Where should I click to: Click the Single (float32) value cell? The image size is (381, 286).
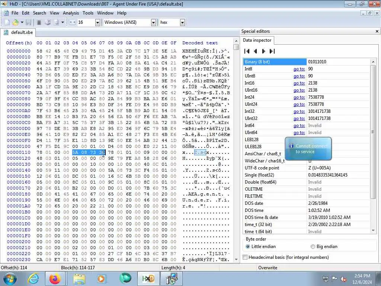pos(338,175)
